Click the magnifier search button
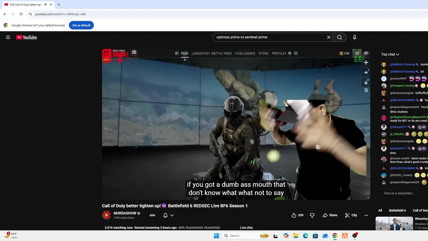428x241 pixels. tap(339, 37)
